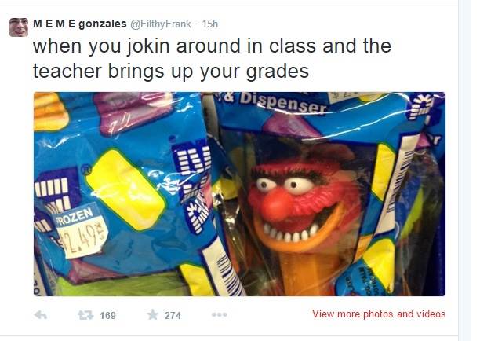Viewport: 480px width, 341px height.
Task: Click the display name M E M E gonzales
Action: [x=79, y=24]
